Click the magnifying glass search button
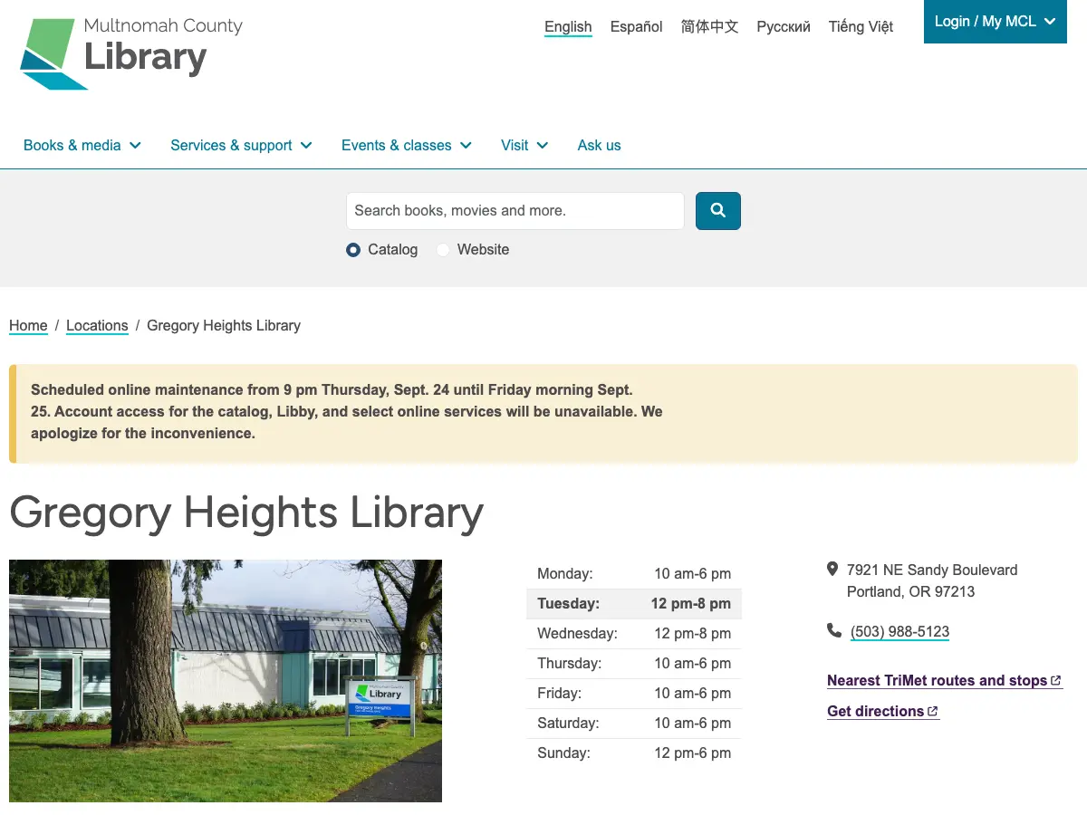The height and width of the screenshot is (815, 1087). tap(718, 211)
